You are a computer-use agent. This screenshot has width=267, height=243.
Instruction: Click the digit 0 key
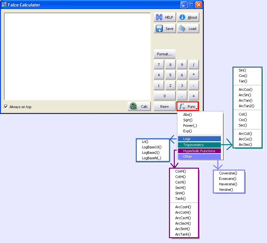[x=165, y=96]
